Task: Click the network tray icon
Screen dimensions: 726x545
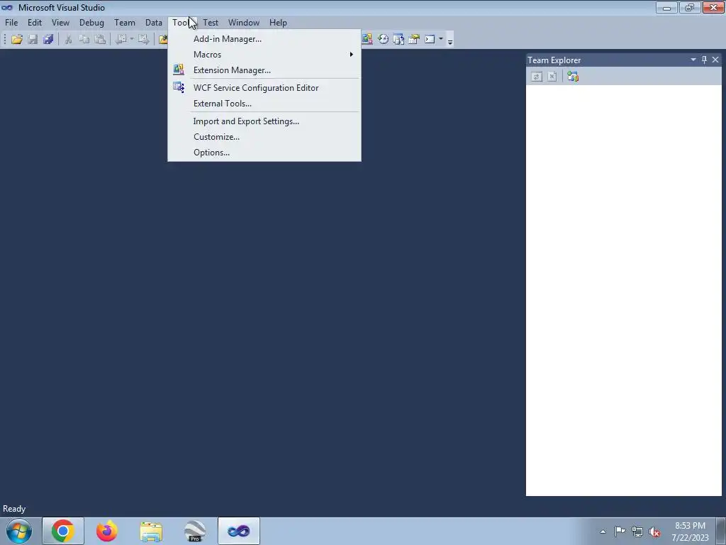Action: (x=637, y=532)
